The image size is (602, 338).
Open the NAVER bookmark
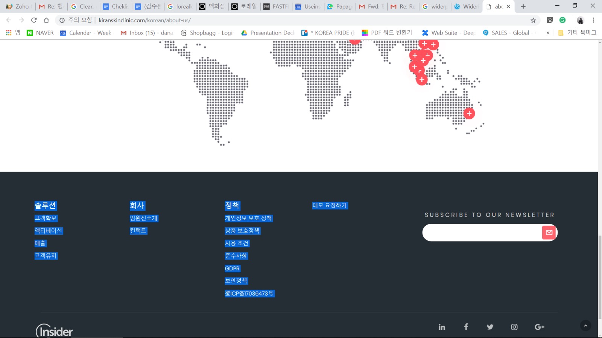click(40, 33)
